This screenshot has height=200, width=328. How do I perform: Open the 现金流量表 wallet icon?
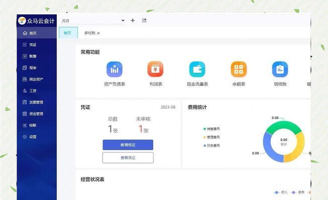tap(197, 69)
